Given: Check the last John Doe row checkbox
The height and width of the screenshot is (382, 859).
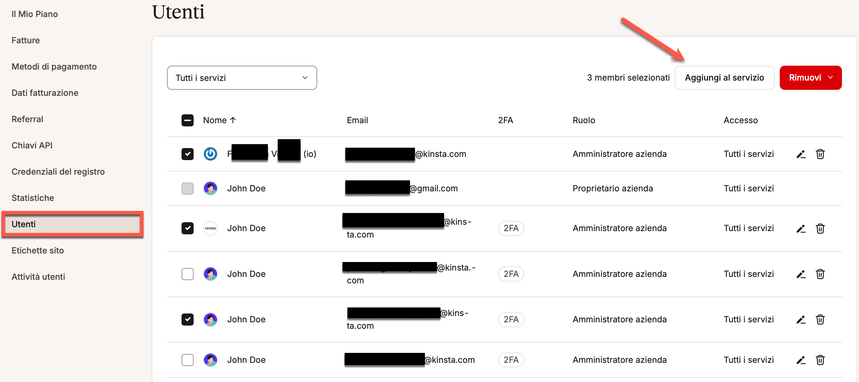Looking at the screenshot, I should coord(188,360).
